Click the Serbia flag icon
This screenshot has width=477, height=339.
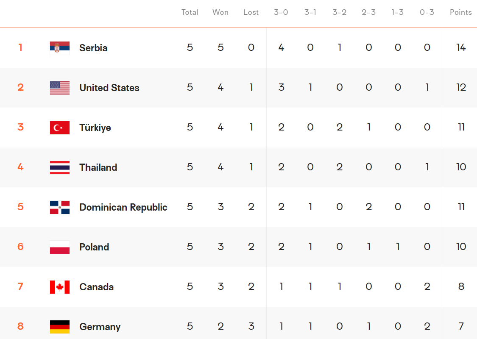(60, 48)
